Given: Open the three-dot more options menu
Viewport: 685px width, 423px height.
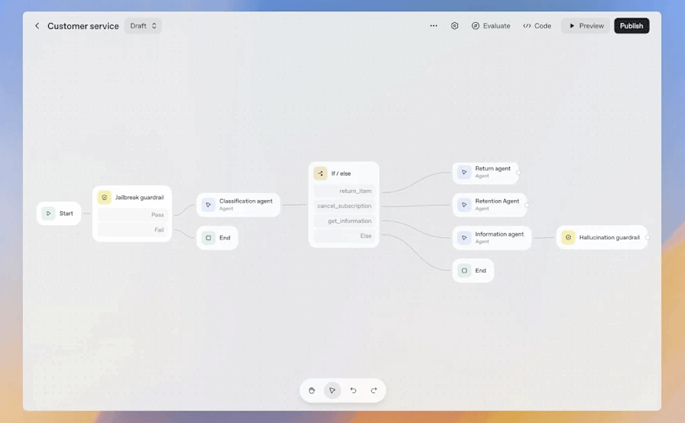Looking at the screenshot, I should [434, 26].
